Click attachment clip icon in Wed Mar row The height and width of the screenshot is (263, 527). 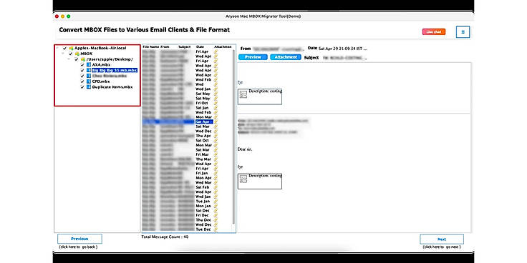point(216,182)
